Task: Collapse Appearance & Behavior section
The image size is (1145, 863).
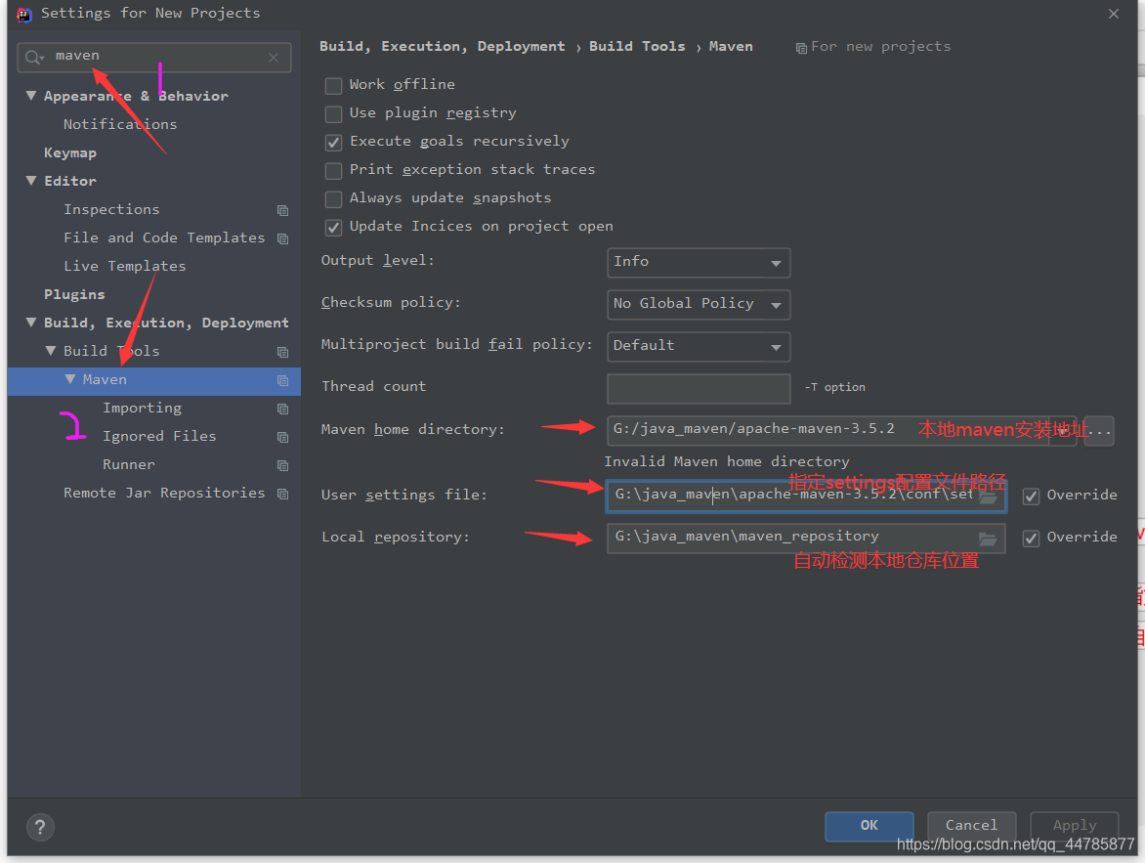Action: click(30, 96)
